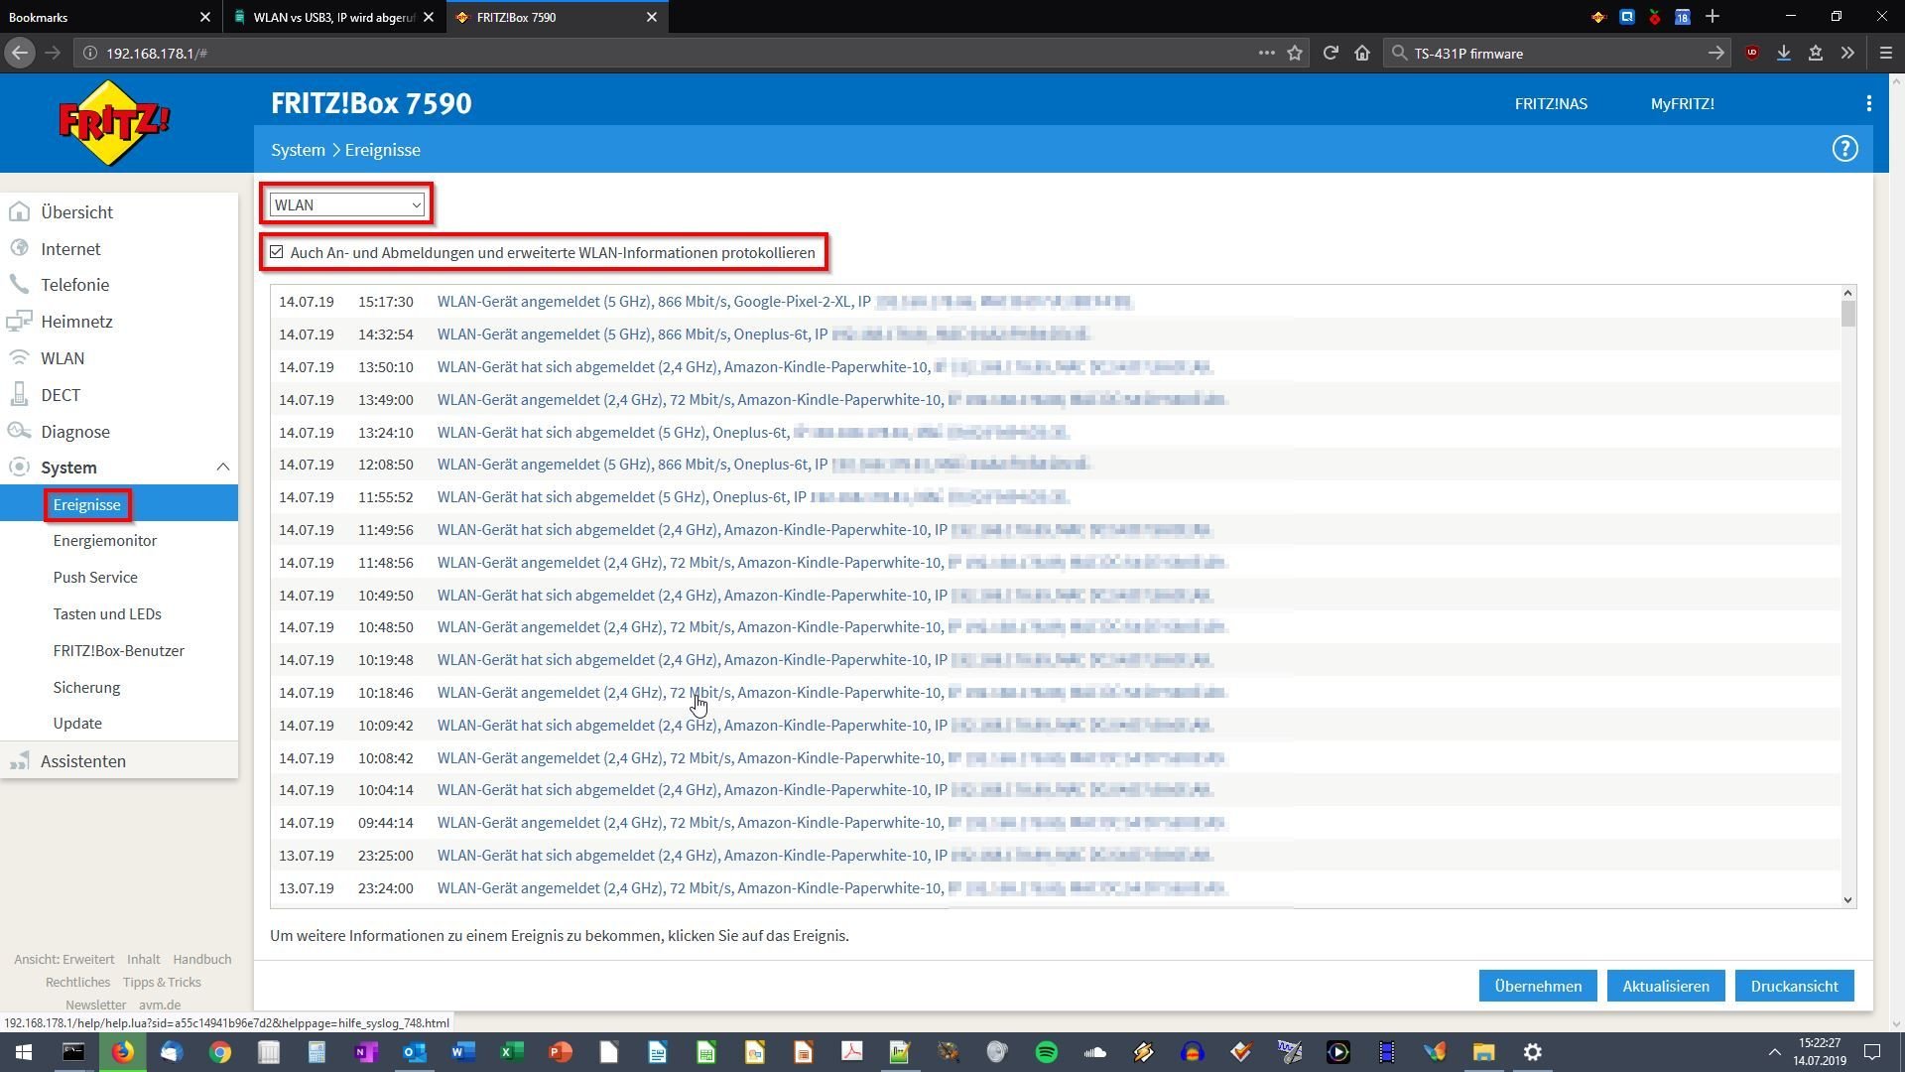The width and height of the screenshot is (1905, 1072).
Task: Open FRITZ!NAS link
Action: (x=1551, y=103)
